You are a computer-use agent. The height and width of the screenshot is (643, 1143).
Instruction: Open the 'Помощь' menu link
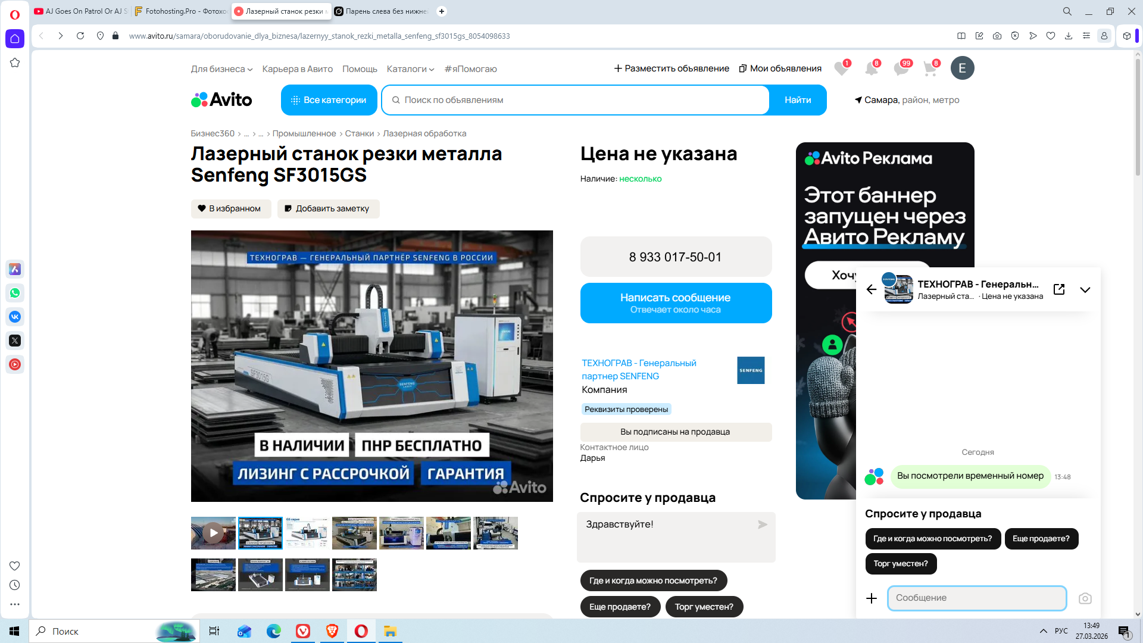360,69
